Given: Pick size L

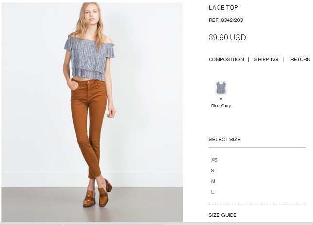Looking at the screenshot, I should pyautogui.click(x=213, y=192).
